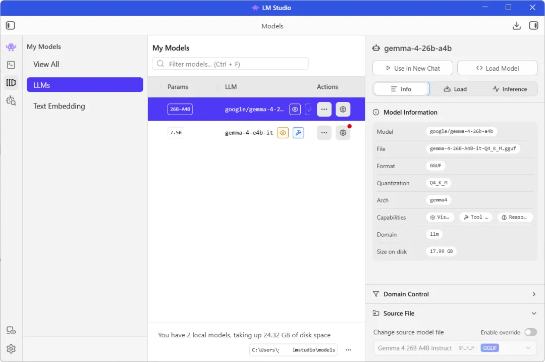Switch to the Load tab
Screen dimensions: 545x362
(455, 89)
